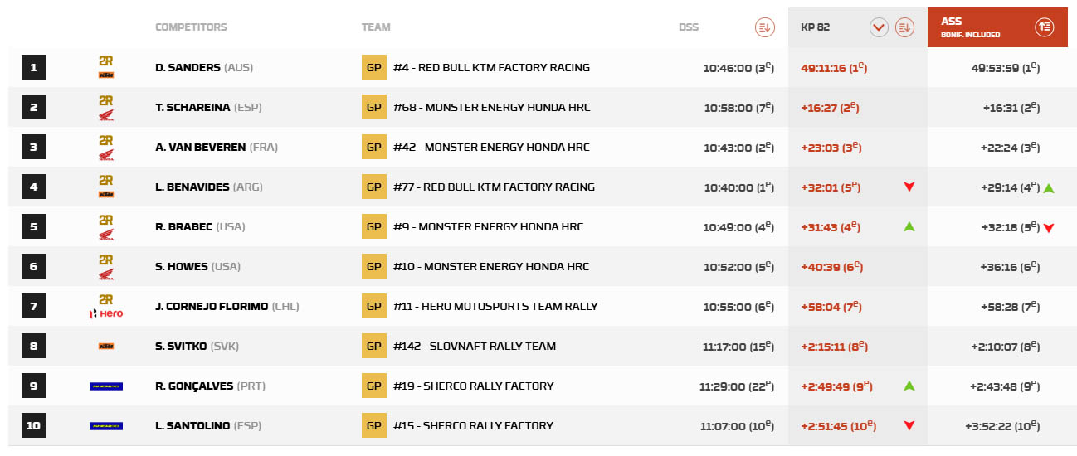Open the KP 82 checkpoint dropdown chevron

(879, 27)
